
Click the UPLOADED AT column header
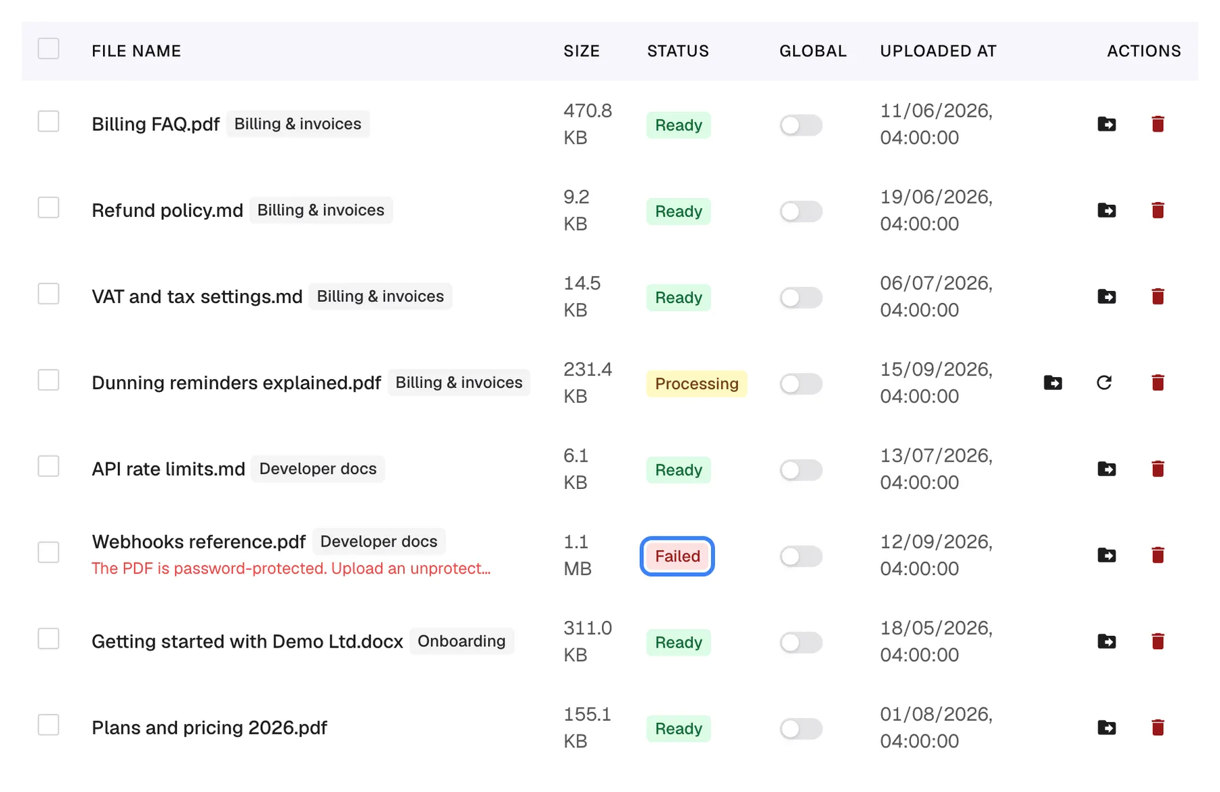(938, 51)
